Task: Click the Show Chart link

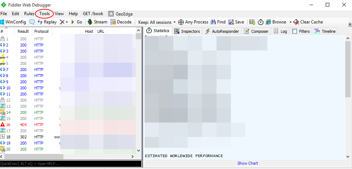Action: 248,163
